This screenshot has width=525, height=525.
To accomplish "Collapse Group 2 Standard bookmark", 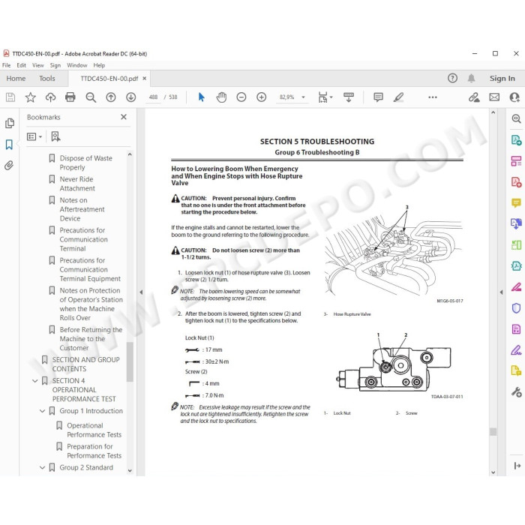I will [x=42, y=468].
